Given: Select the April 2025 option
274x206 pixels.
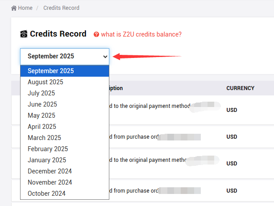Looking at the screenshot, I should [x=42, y=127].
